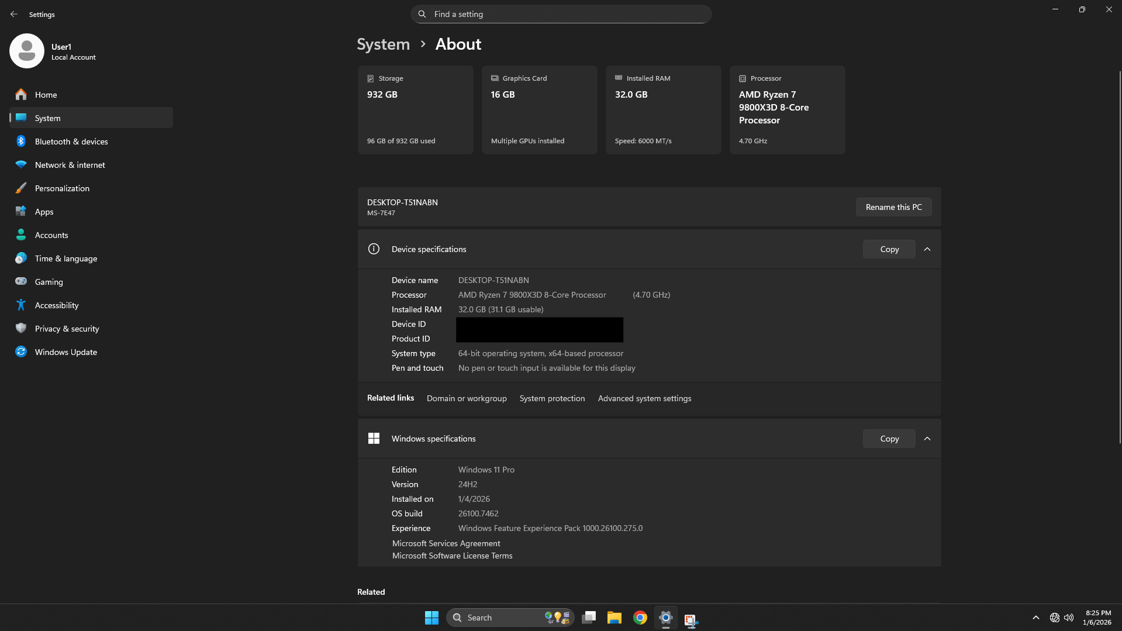This screenshot has height=631, width=1122.
Task: Collapse the Device specifications section
Action: click(927, 249)
